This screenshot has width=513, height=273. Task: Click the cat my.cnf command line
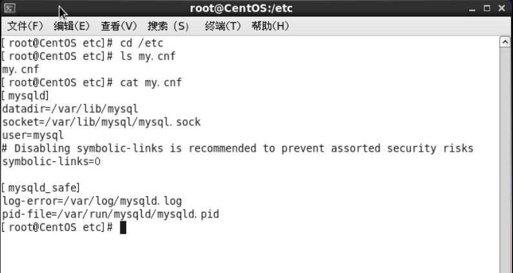pos(91,83)
